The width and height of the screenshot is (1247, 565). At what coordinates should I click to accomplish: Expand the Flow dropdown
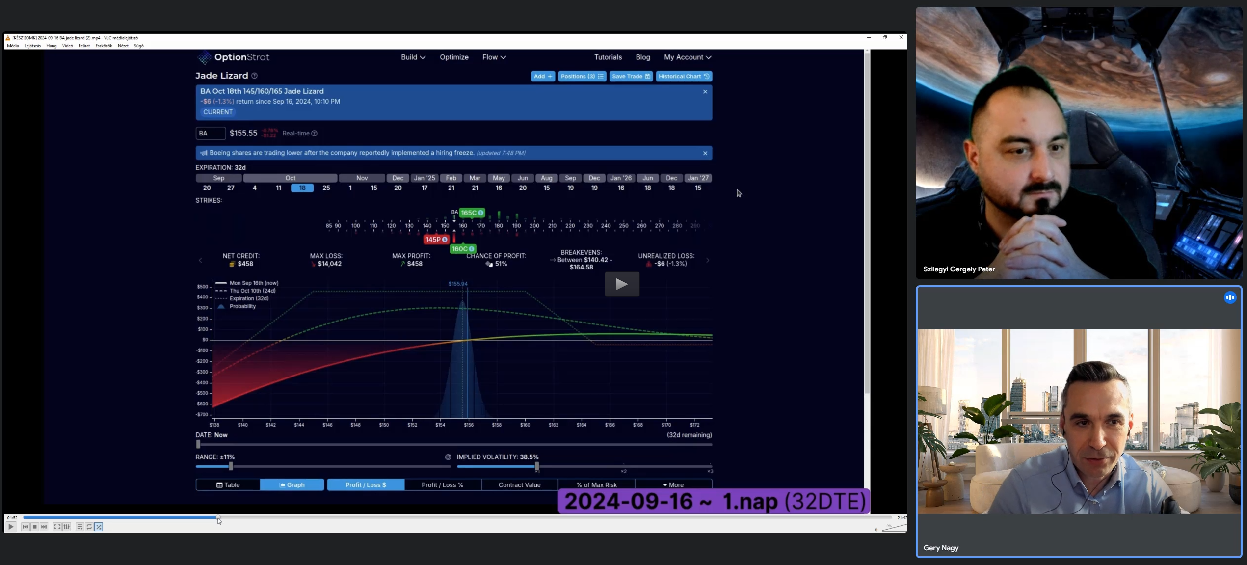(494, 57)
